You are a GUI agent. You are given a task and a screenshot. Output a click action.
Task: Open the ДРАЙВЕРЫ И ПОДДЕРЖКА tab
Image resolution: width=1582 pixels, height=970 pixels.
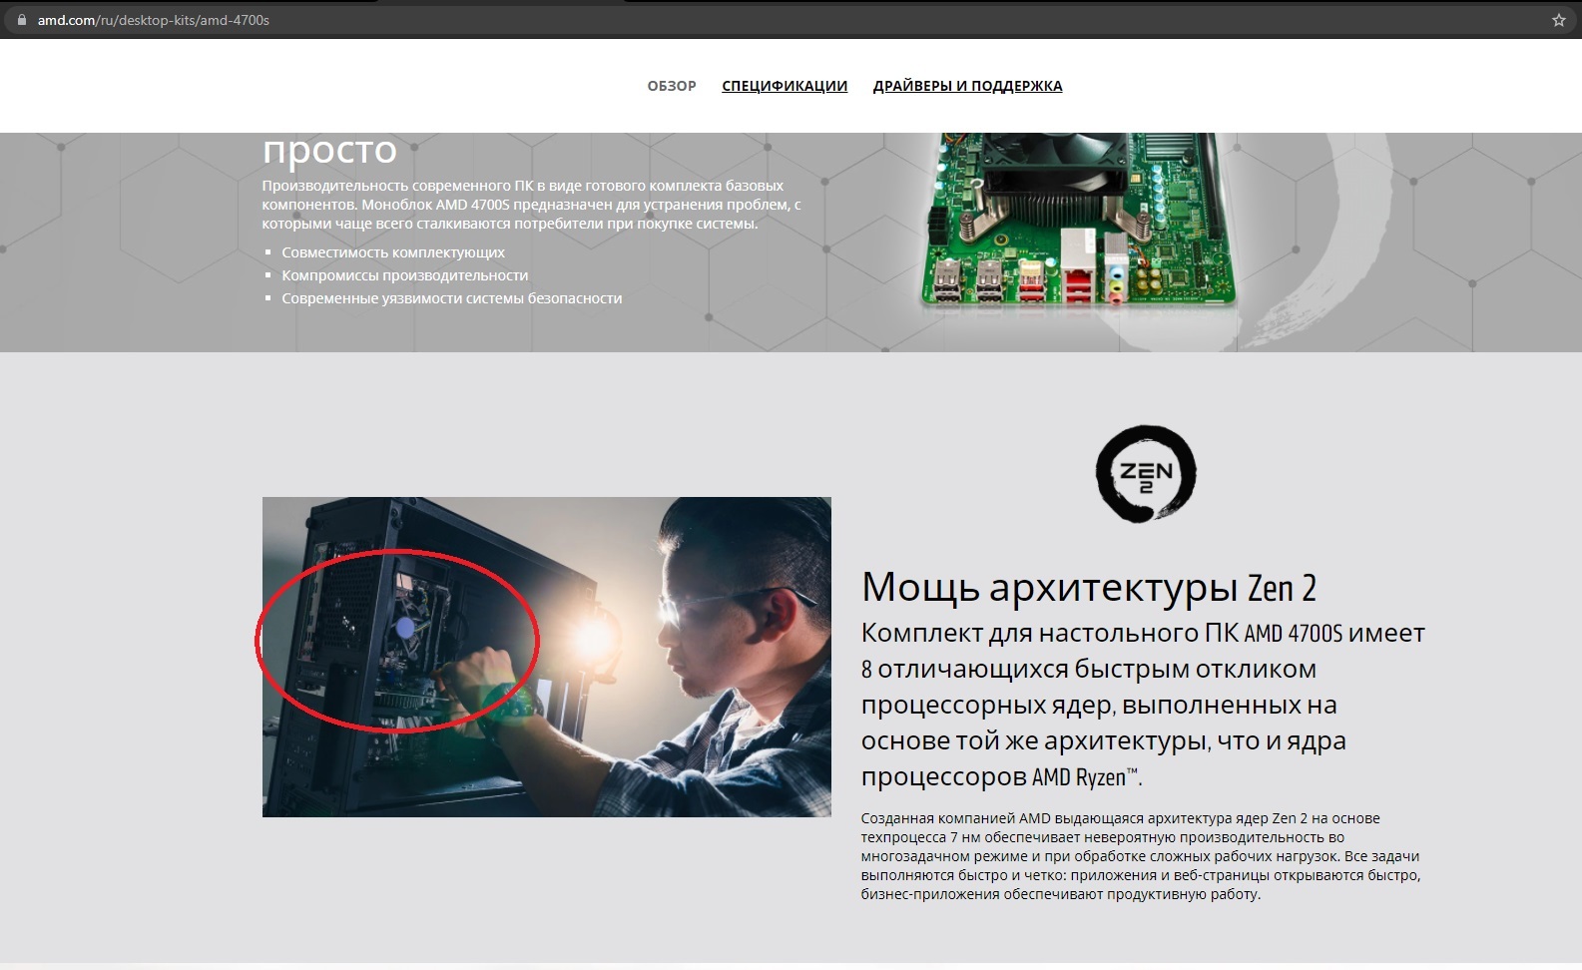(x=967, y=86)
